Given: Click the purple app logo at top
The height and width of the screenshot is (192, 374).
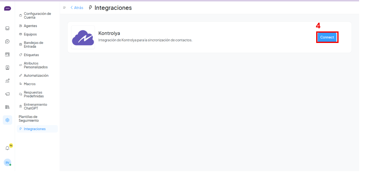Looking at the screenshot, I should [x=7, y=9].
